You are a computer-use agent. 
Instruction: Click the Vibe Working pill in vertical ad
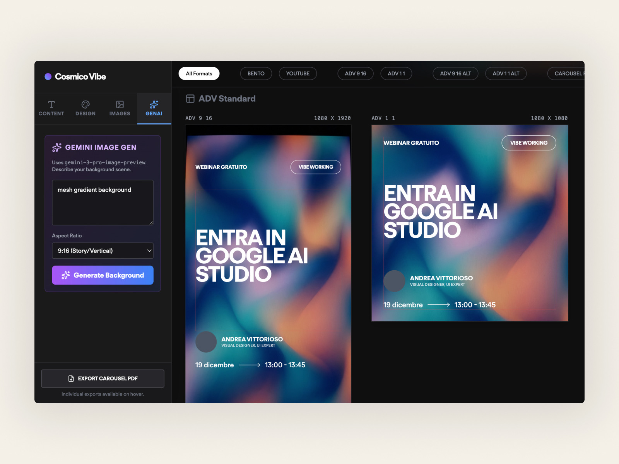click(316, 167)
